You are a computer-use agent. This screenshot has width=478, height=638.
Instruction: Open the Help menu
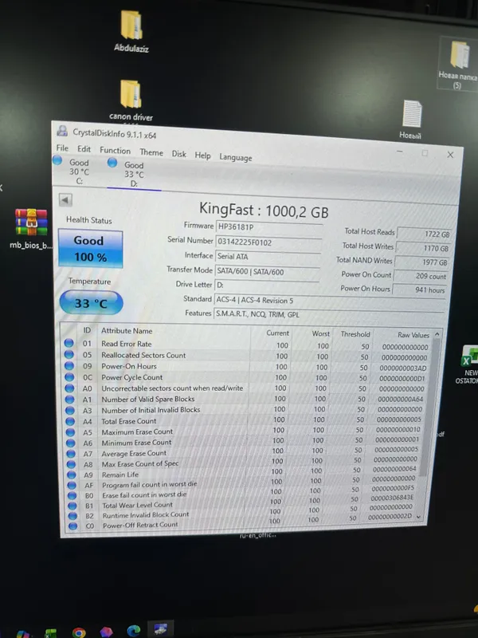[202, 156]
